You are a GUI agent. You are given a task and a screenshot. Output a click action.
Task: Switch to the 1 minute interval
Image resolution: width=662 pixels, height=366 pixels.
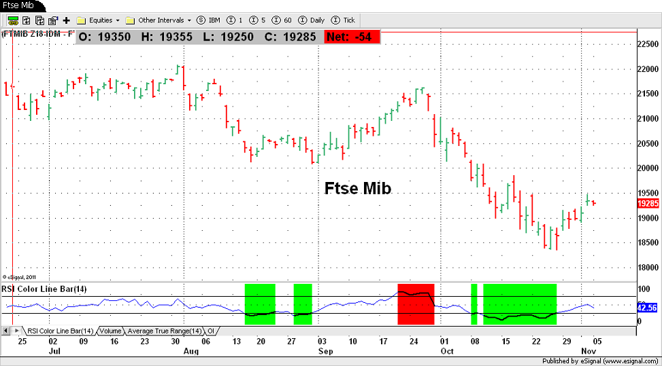tap(235, 20)
